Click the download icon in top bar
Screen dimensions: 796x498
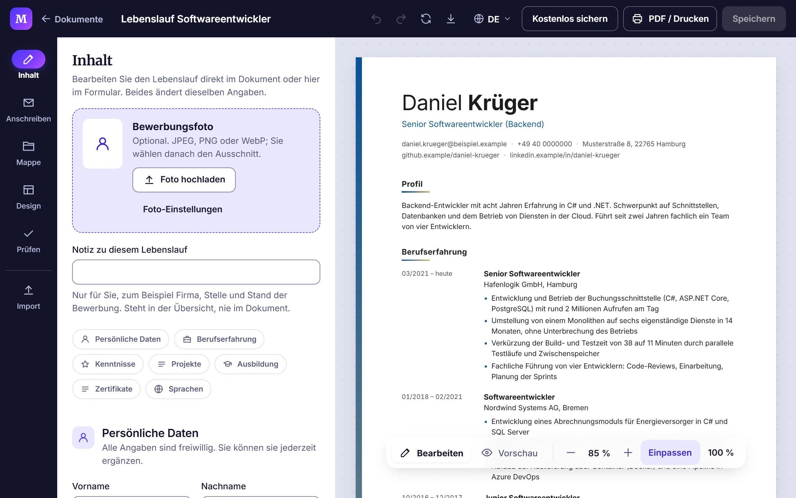(451, 19)
